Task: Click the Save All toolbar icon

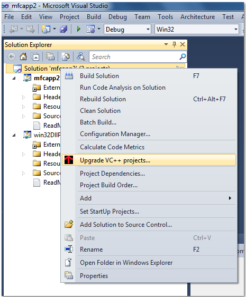Action: pos(63,29)
